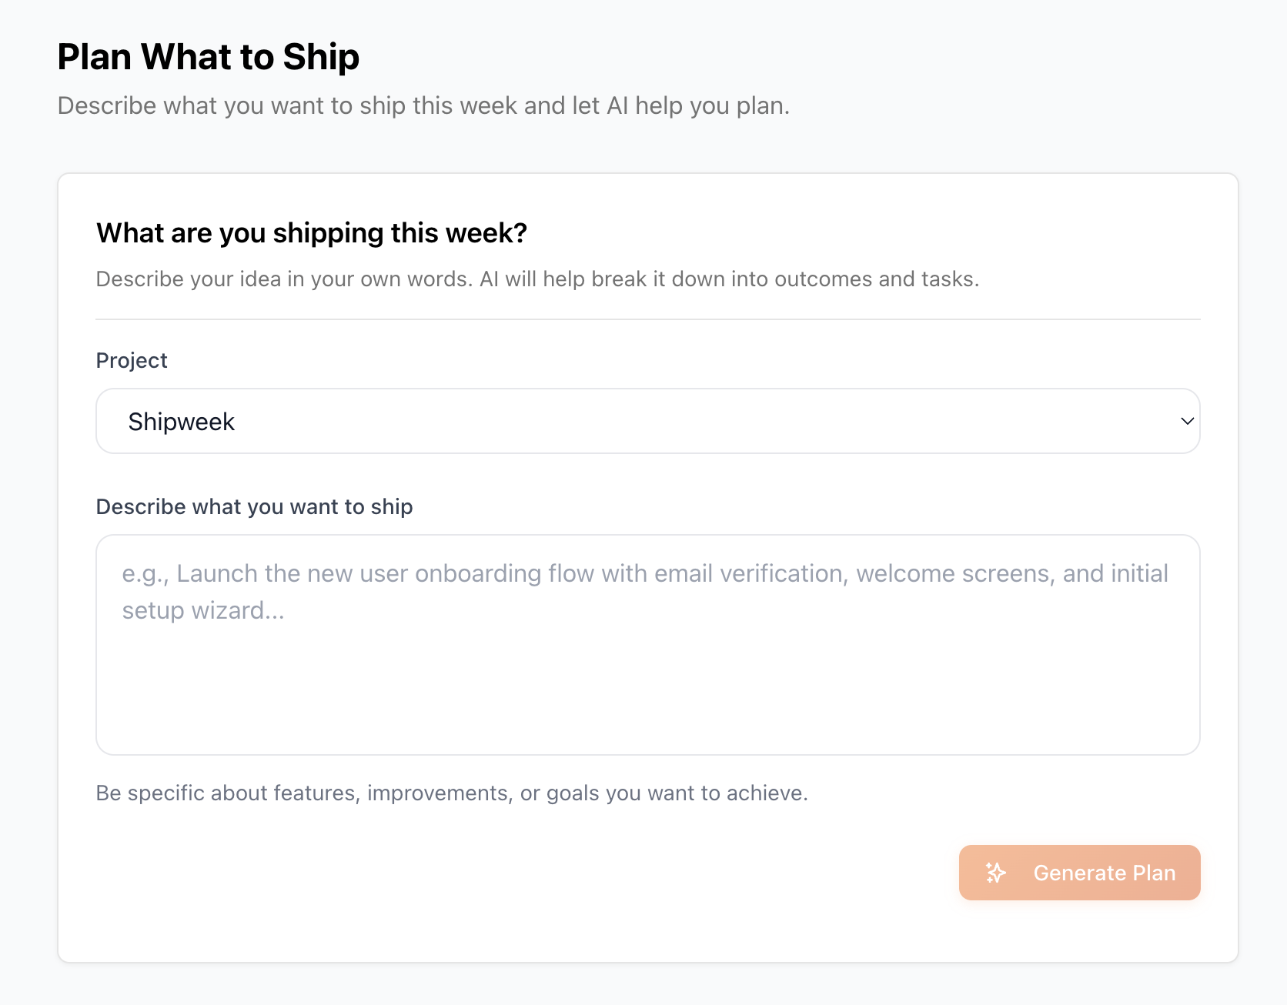Click the Describe what you want to ship label

[254, 506]
